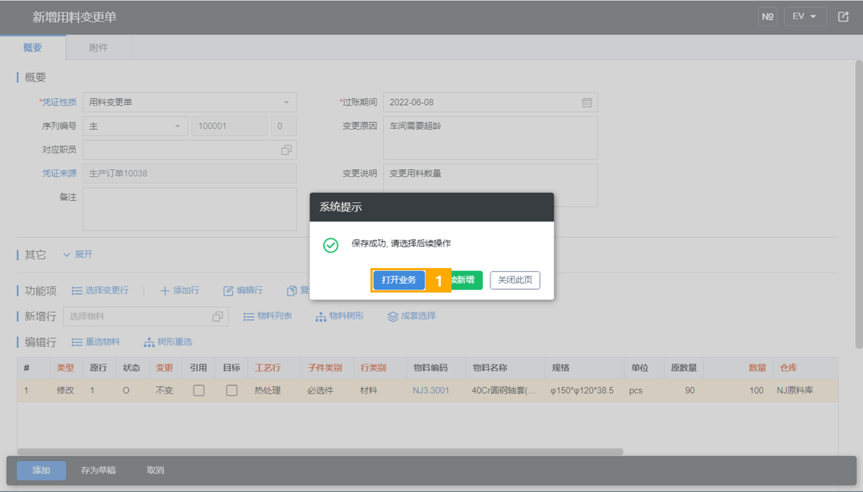Switch to the 附件 tab
Viewport: 863px width, 492px height.
point(99,47)
